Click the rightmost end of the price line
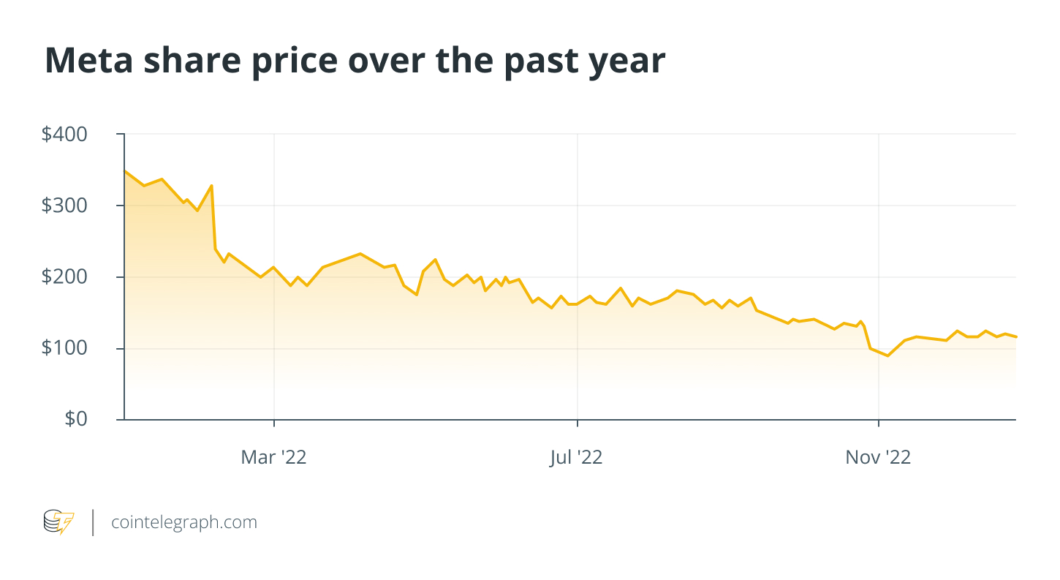 [1015, 336]
